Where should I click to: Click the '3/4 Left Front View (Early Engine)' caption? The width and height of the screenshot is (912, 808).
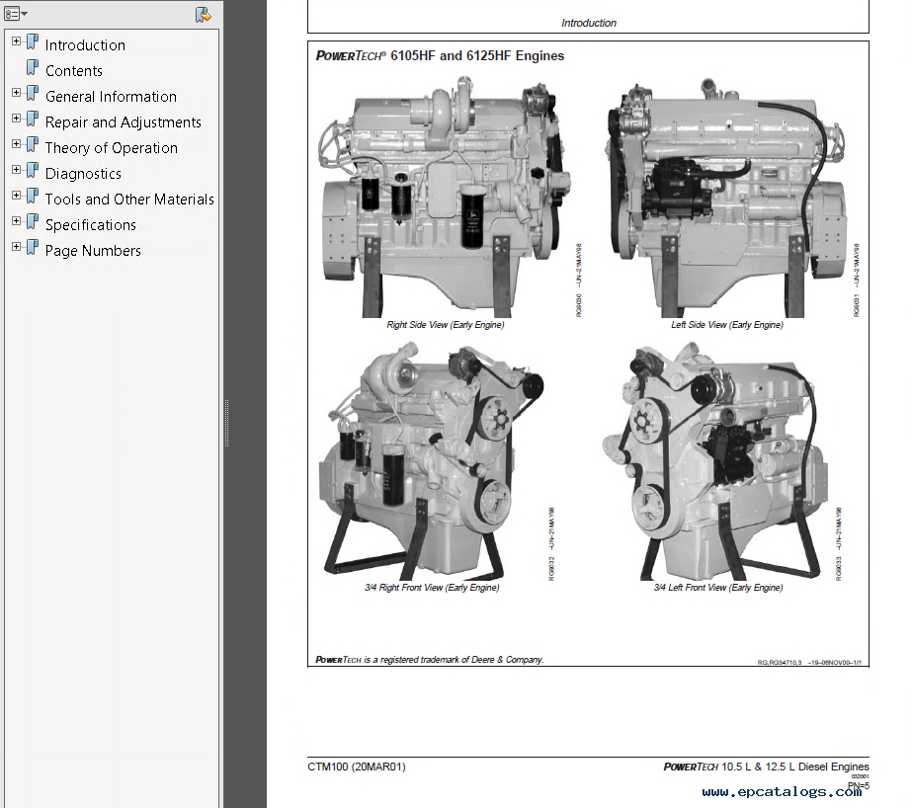pos(718,588)
